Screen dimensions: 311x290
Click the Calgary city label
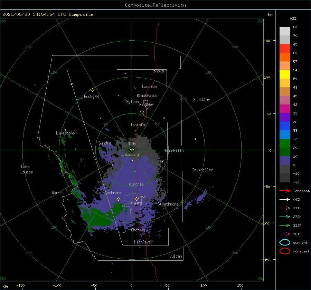click(135, 203)
